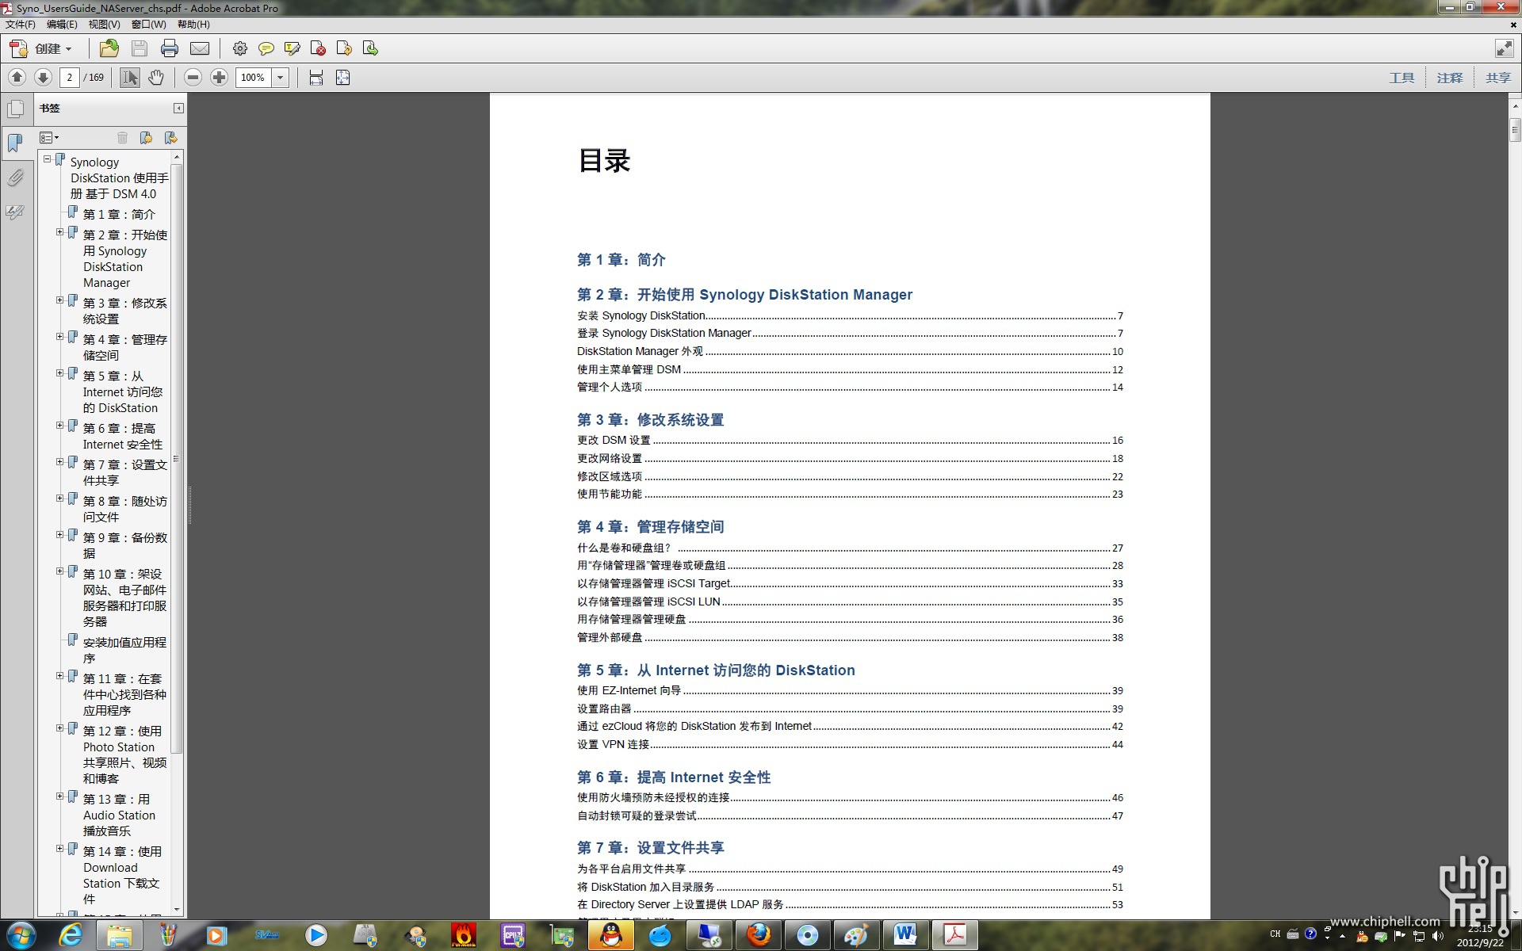1522x951 pixels.
Task: Click the bookmarks panel vertical scrollbar
Action: (x=177, y=460)
